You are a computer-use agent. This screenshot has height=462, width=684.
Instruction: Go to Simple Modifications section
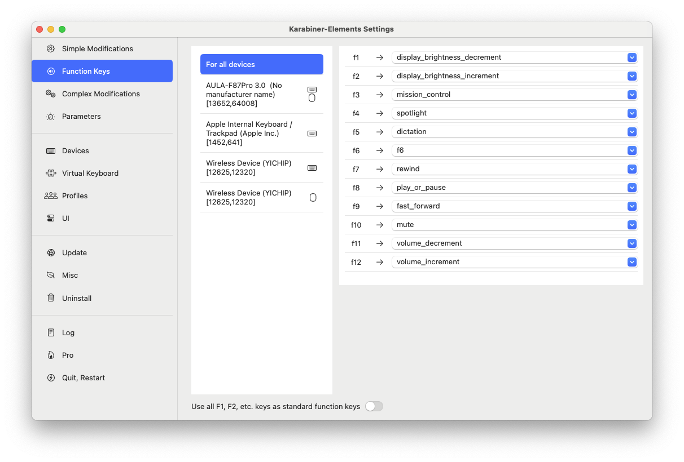tap(102, 48)
